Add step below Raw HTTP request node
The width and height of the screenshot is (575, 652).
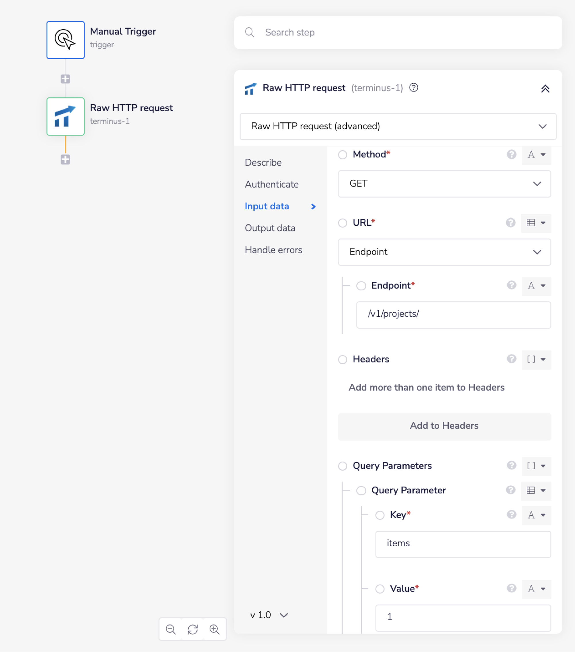(x=66, y=159)
